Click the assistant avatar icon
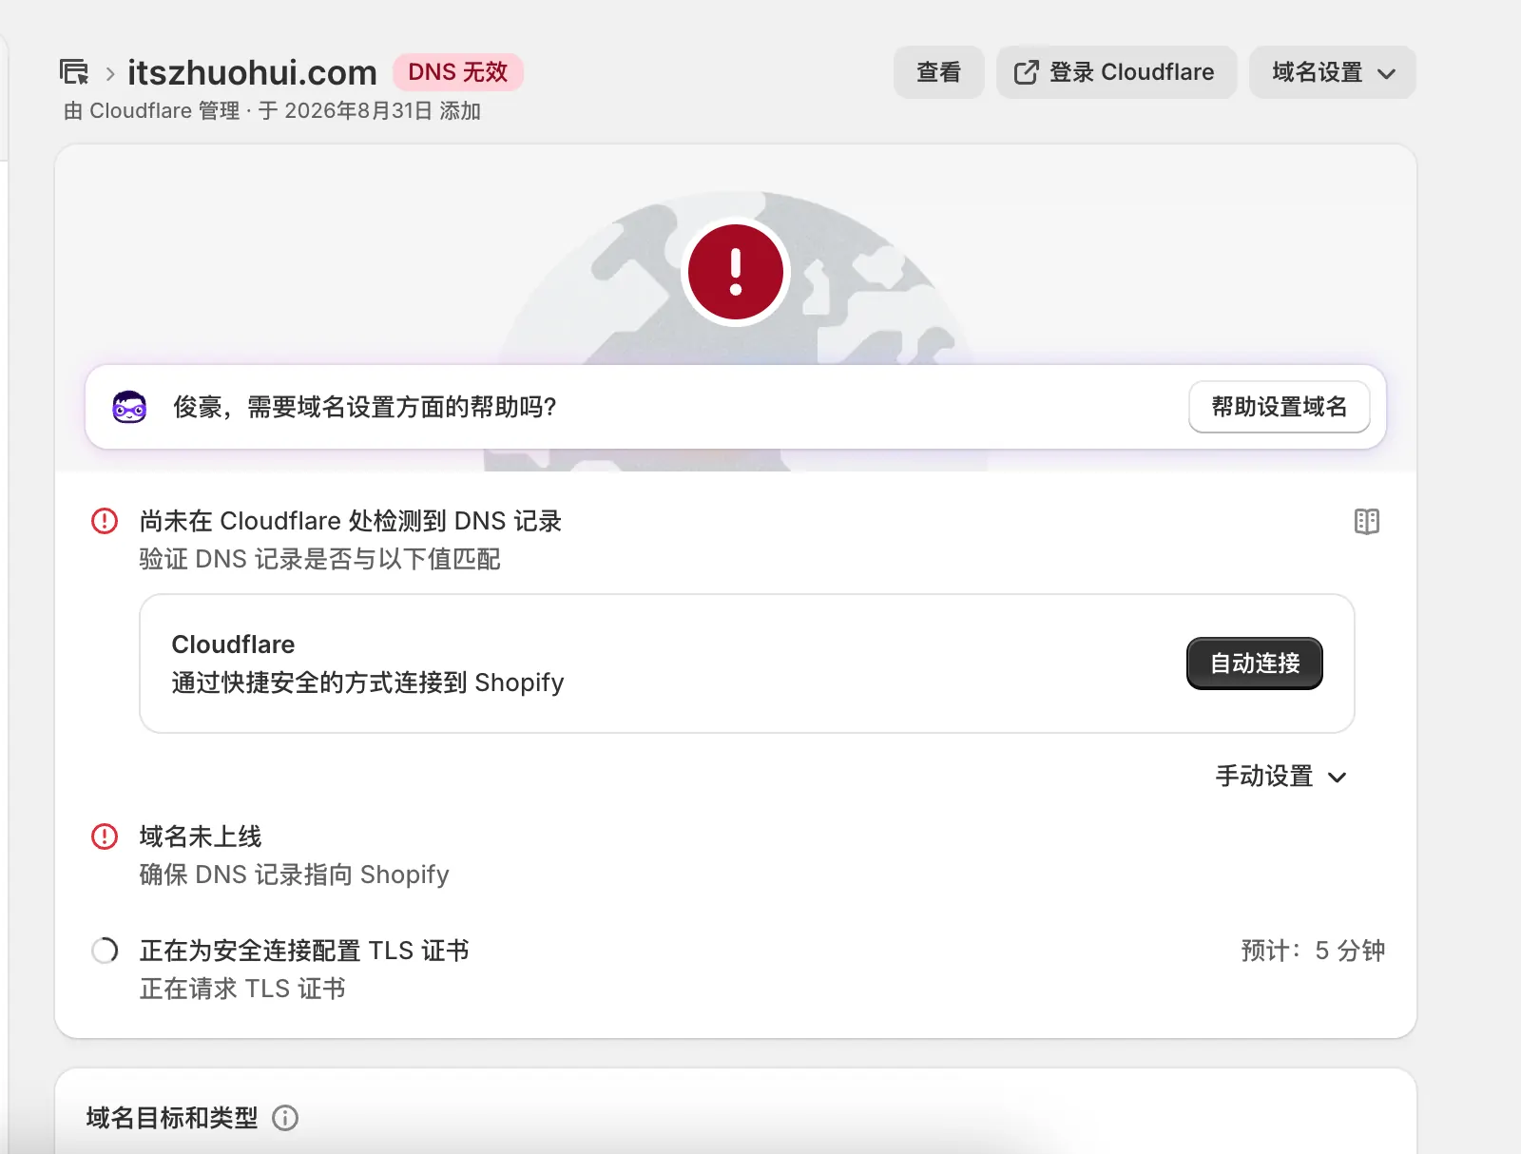1521x1154 pixels. point(129,407)
